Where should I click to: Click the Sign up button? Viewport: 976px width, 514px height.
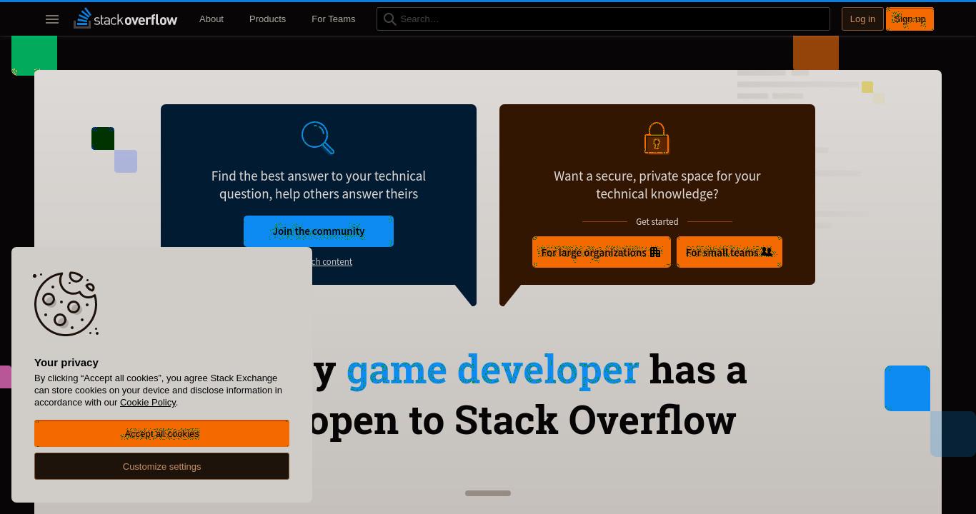[x=910, y=19]
